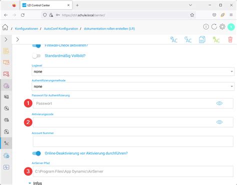Click the copy document icon in toolbar
Viewport: 237px width, 185px height.
coord(202,40)
